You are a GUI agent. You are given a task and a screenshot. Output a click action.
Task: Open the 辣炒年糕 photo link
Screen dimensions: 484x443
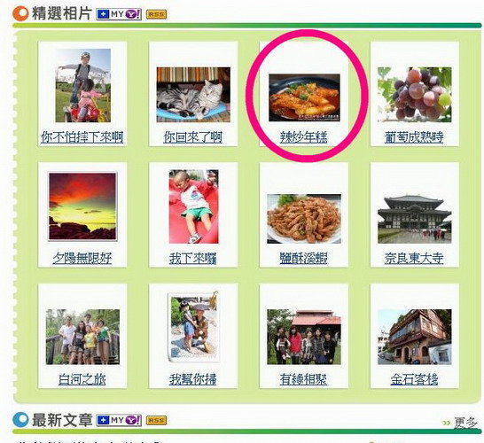click(x=303, y=137)
